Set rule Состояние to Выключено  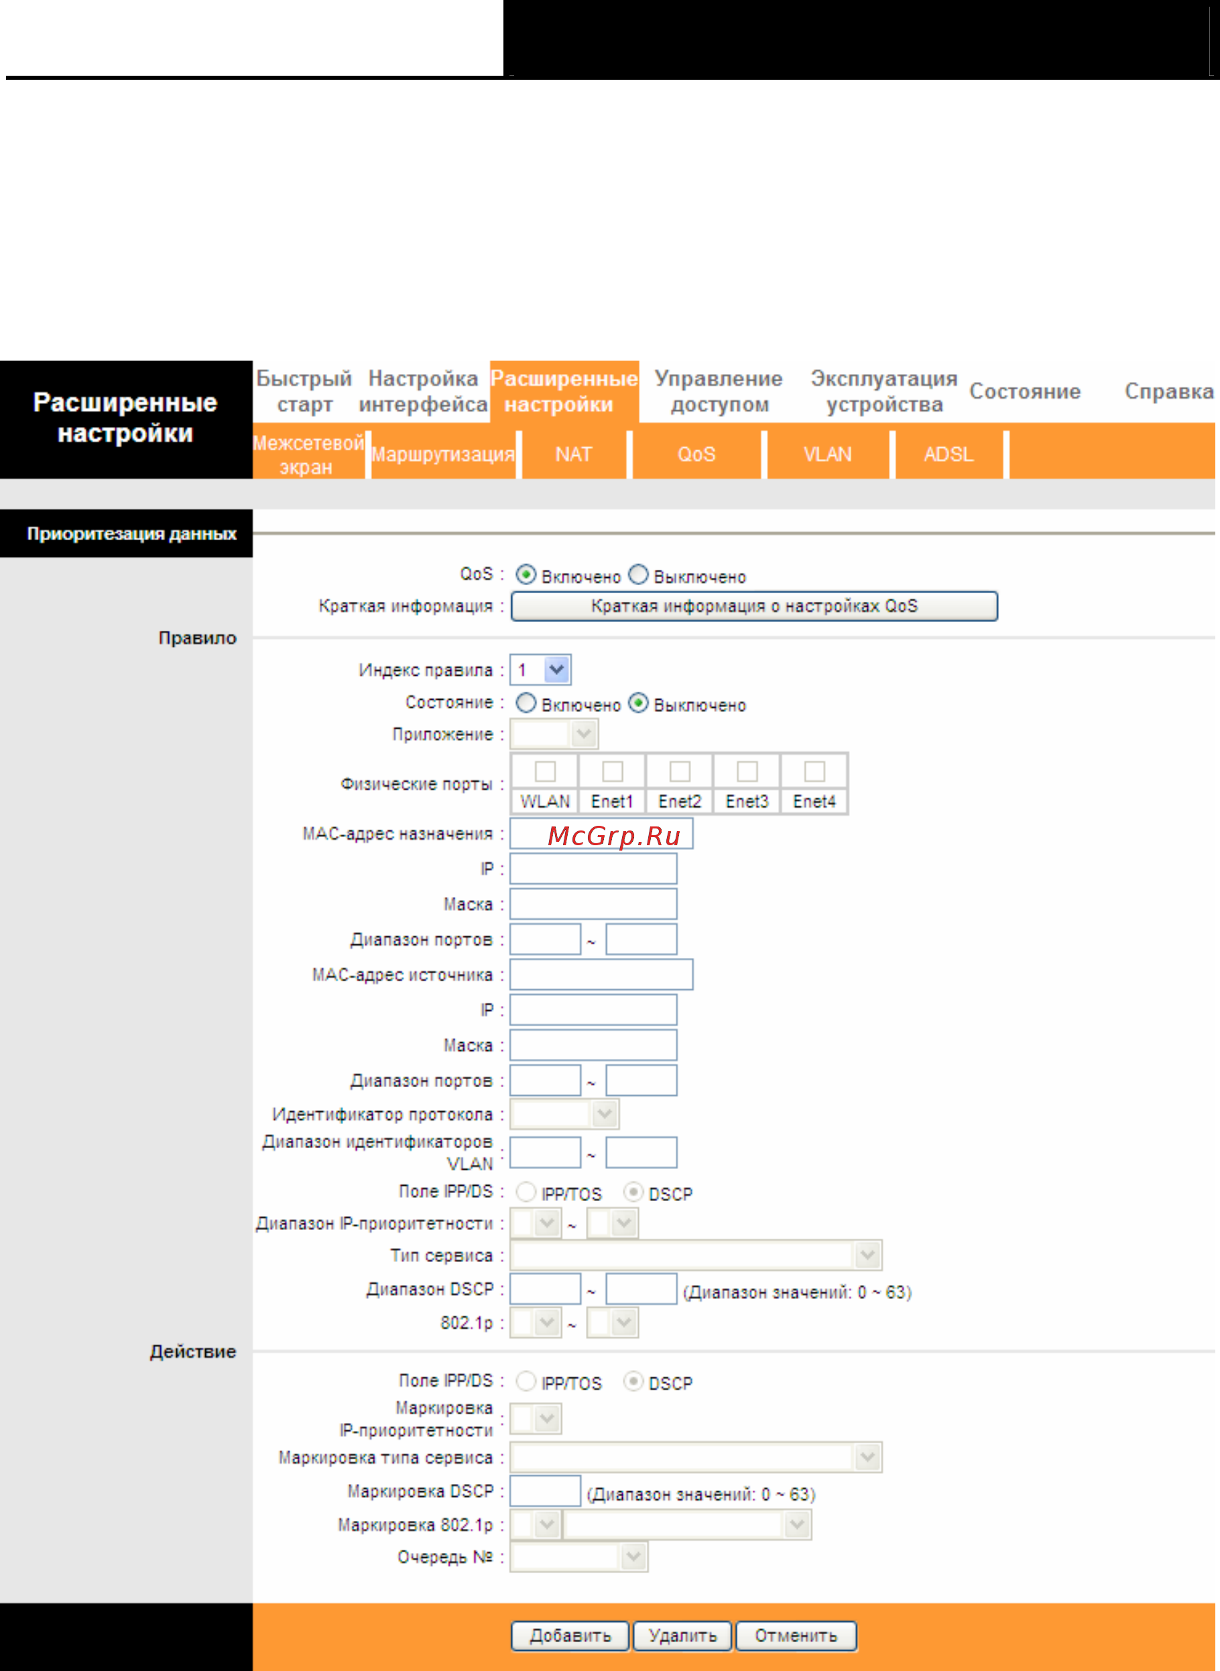click(638, 703)
